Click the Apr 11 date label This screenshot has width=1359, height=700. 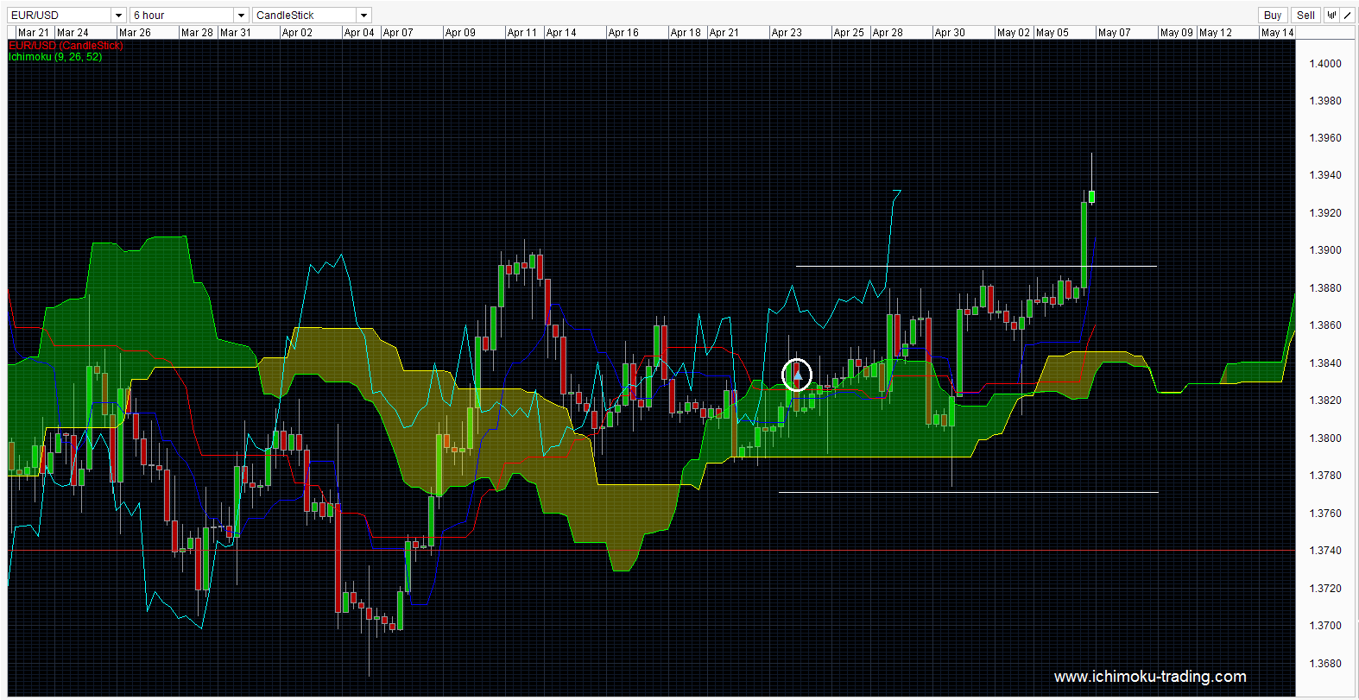522,32
